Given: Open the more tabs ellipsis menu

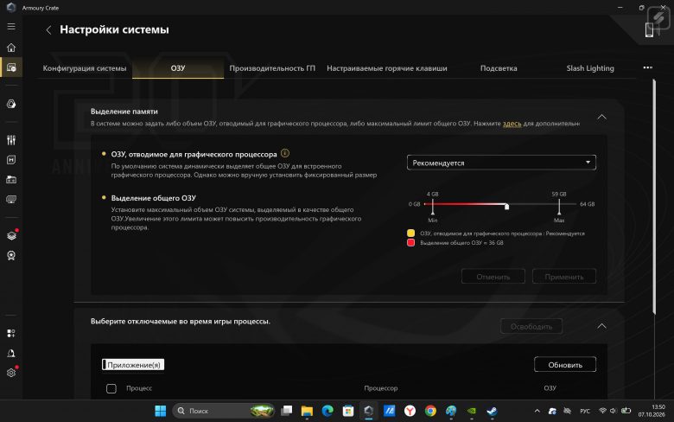Looking at the screenshot, I should point(648,67).
